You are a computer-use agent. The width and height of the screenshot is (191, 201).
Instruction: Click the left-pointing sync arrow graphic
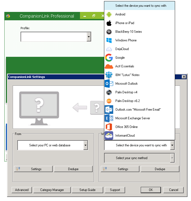(x=80, y=108)
